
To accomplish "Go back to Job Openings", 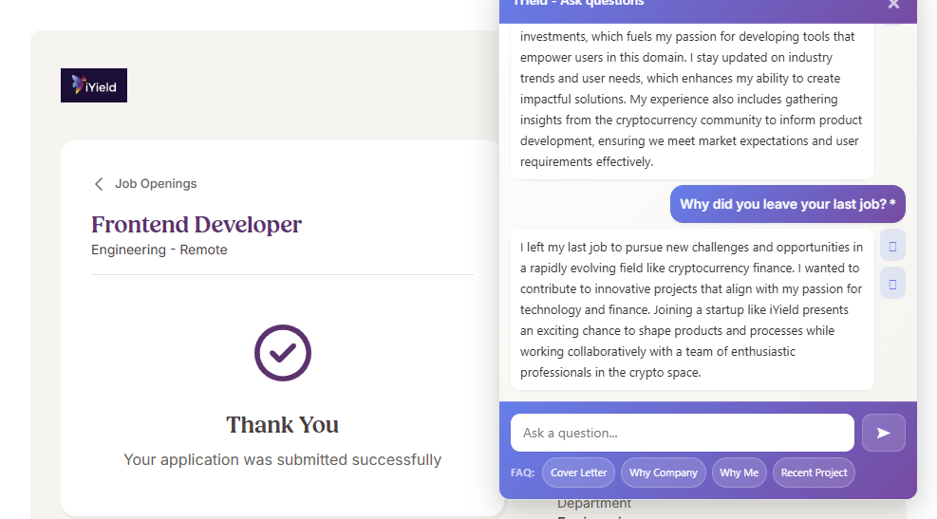I will (x=156, y=184).
